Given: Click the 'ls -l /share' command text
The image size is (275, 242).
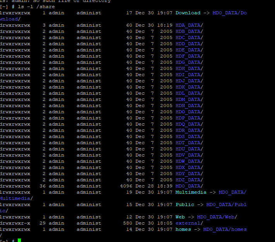Looking at the screenshot, I should coord(36,7).
